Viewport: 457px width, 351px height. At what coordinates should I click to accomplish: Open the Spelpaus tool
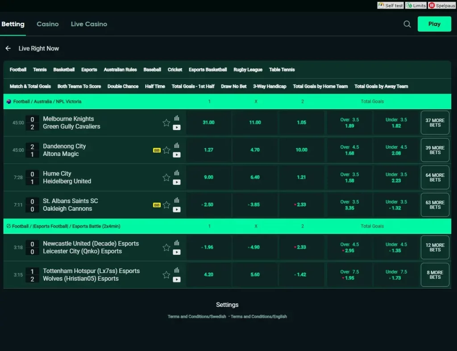(x=442, y=5)
